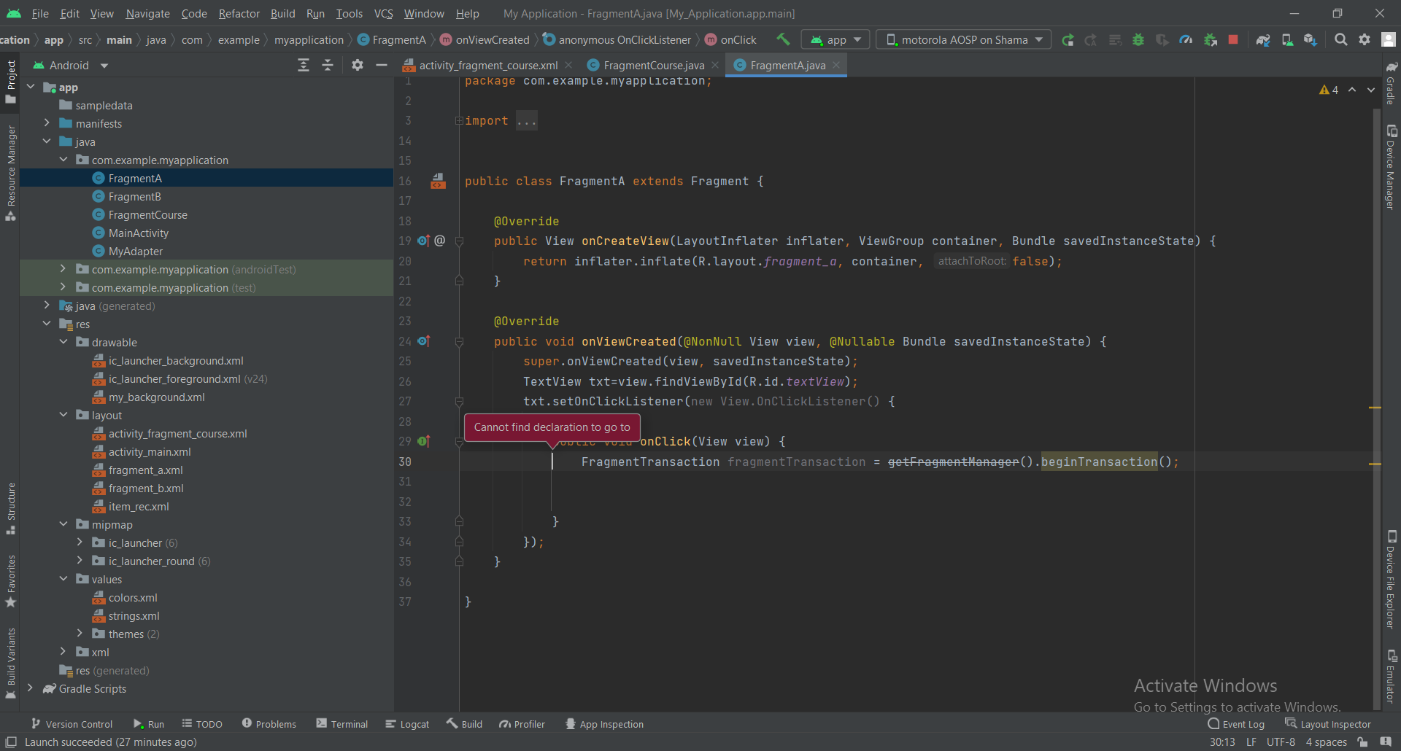
Task: Open the Problems tool window
Action: pyautogui.click(x=269, y=724)
